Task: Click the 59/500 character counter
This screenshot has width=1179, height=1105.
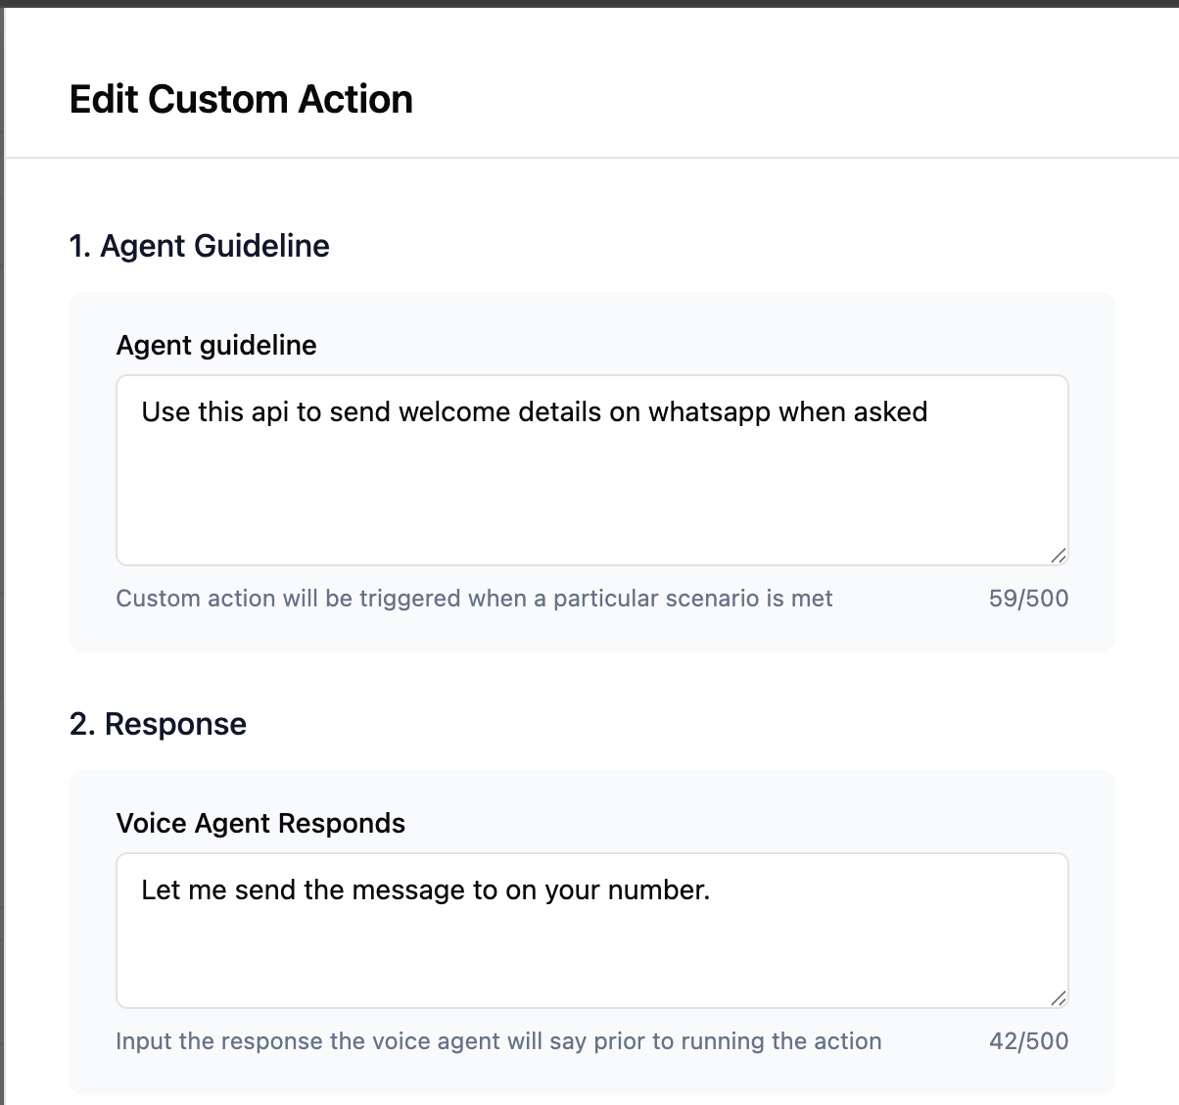Action: (1028, 599)
